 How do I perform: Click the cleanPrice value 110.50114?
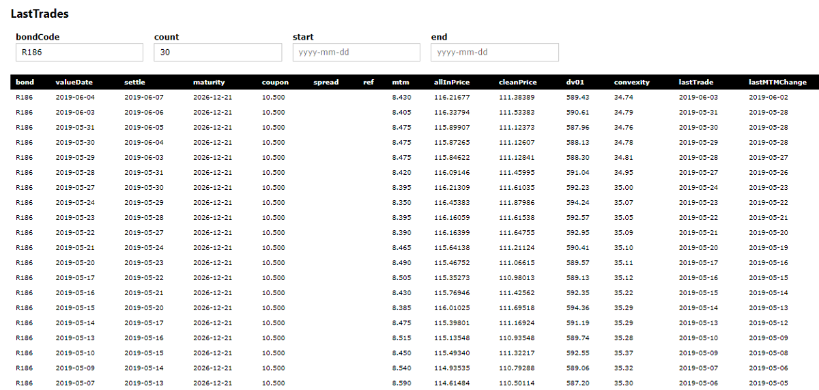(517, 382)
